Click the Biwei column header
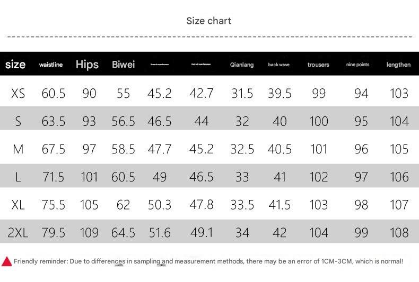 [x=124, y=65]
